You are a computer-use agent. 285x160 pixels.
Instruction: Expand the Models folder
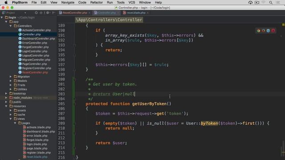tap(11, 81)
